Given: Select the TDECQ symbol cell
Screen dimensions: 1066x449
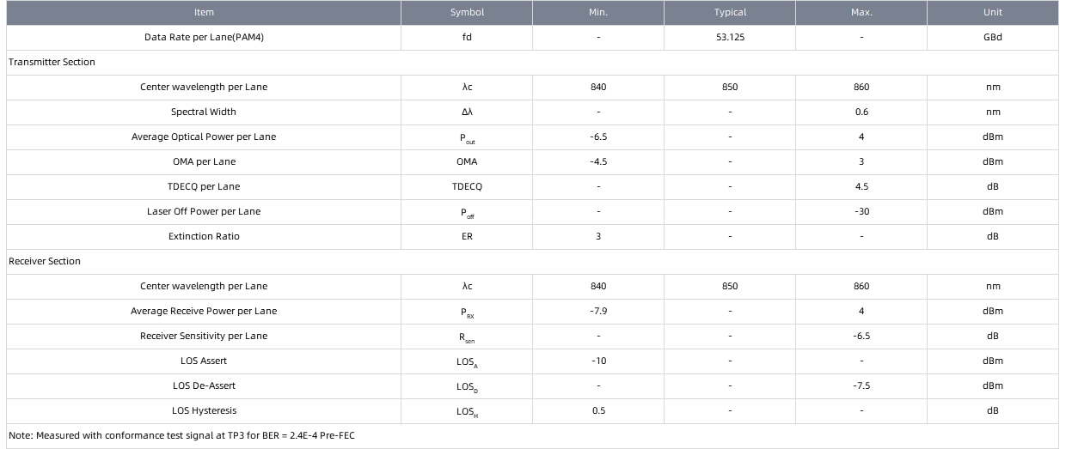Looking at the screenshot, I should pyautogui.click(x=467, y=187).
